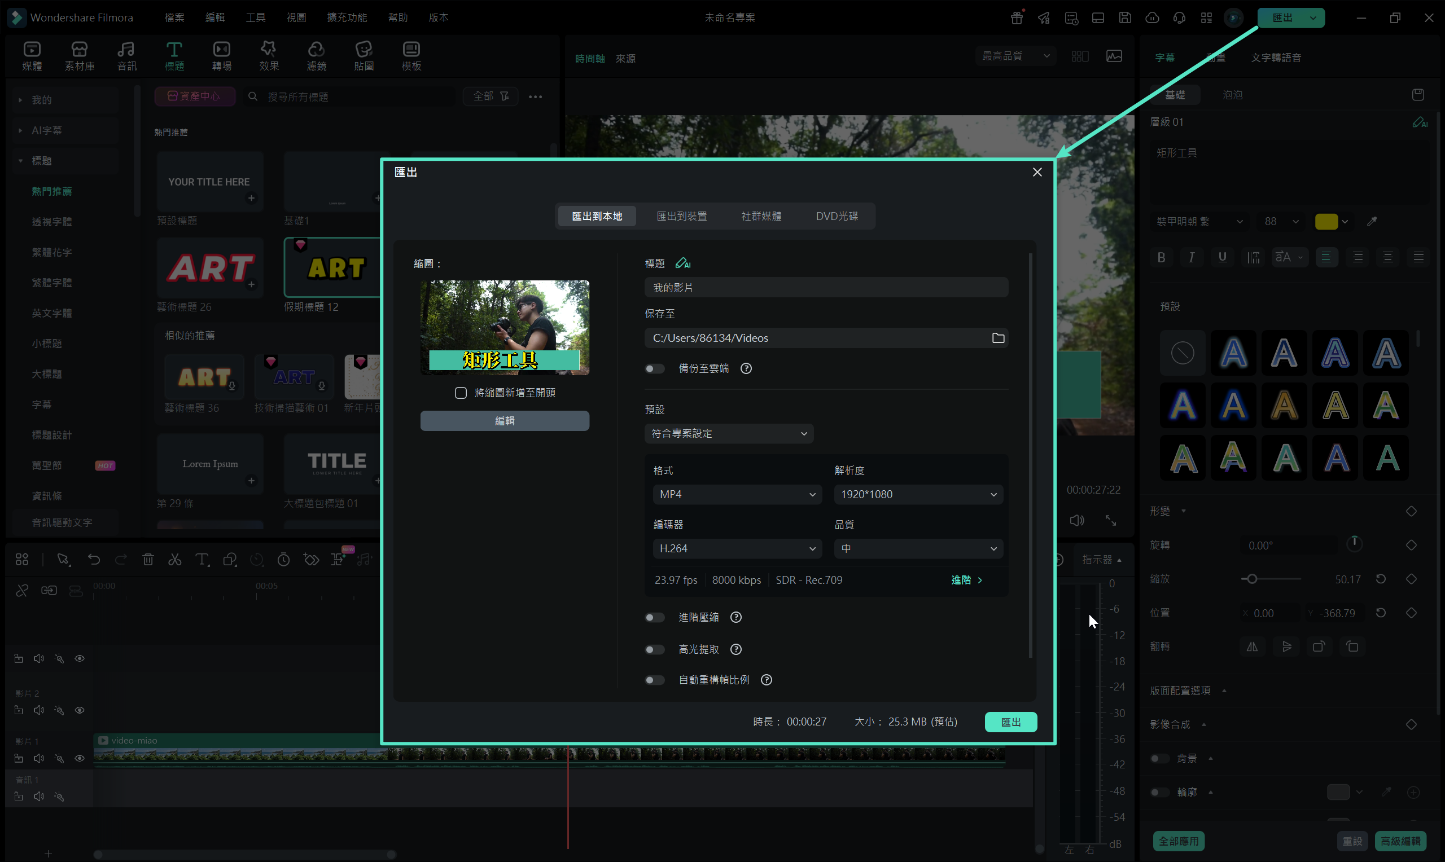The height and width of the screenshot is (862, 1445).
Task: Click the 匯出 button in dialog footer
Action: [1010, 722]
